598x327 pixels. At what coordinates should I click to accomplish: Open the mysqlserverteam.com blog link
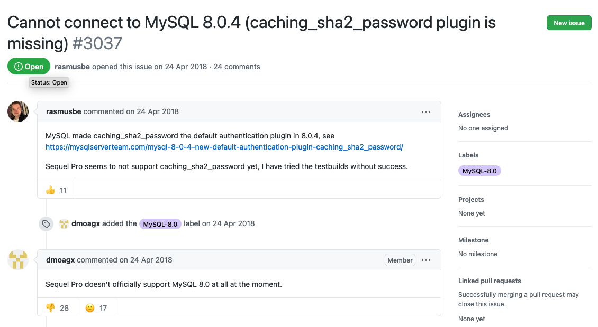tap(224, 147)
